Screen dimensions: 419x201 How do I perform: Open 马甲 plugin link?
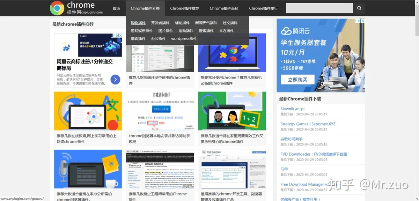point(284,169)
